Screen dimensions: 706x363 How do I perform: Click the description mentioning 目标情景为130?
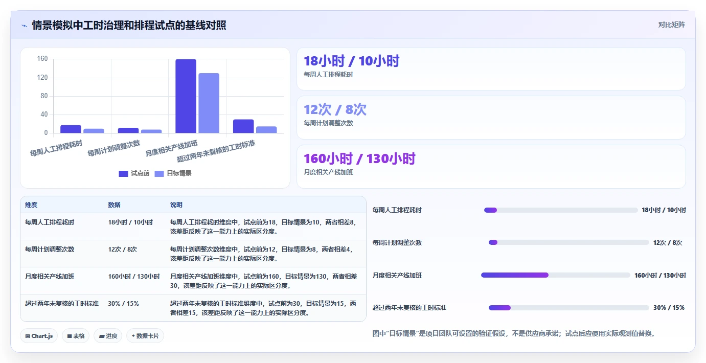[264, 281]
